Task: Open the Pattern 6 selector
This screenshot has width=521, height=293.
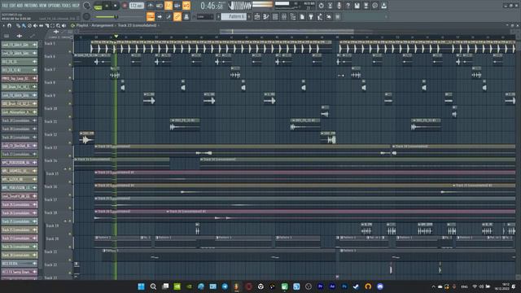Action: (x=234, y=16)
